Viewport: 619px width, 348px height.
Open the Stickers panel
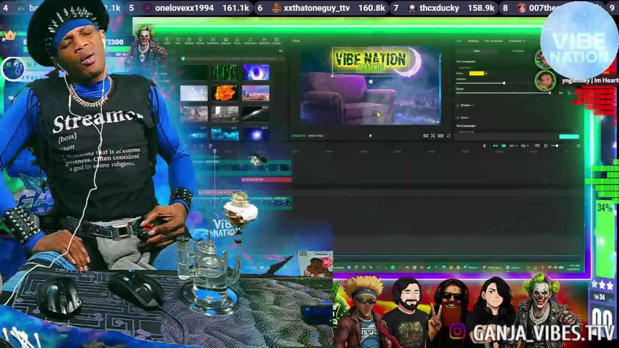(189, 42)
